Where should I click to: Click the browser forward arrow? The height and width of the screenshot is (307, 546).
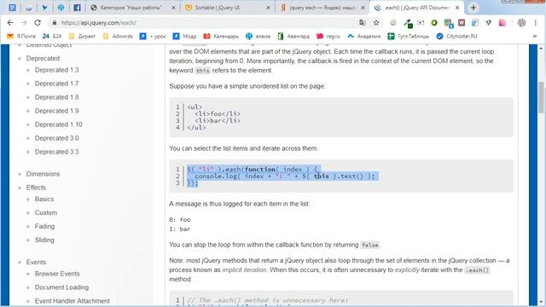pyautogui.click(x=24, y=23)
